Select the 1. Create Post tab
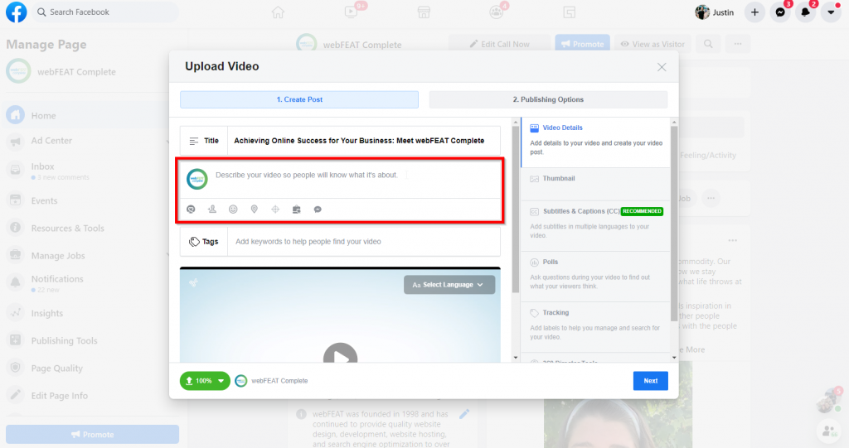This screenshot has width=849, height=448. click(x=299, y=99)
